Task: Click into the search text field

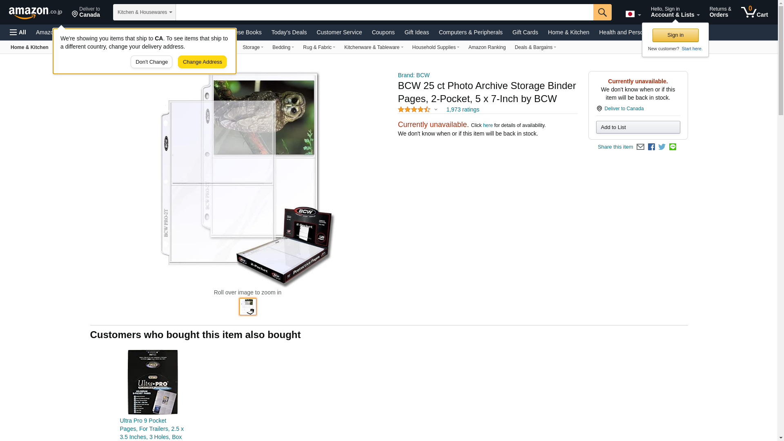Action: (x=385, y=12)
